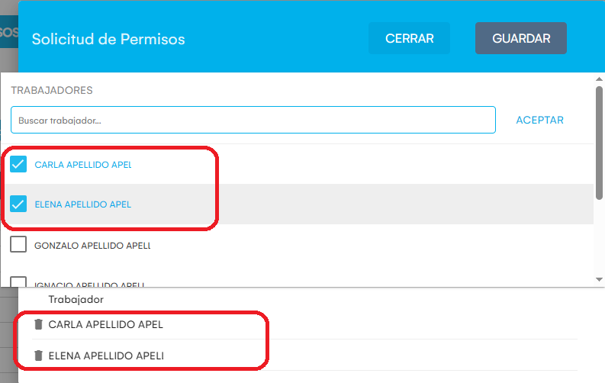Confirm worker selection with ACEPTAR
This screenshot has width=605, height=383.
[539, 120]
